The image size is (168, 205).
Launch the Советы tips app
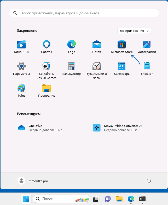tap(47, 47)
